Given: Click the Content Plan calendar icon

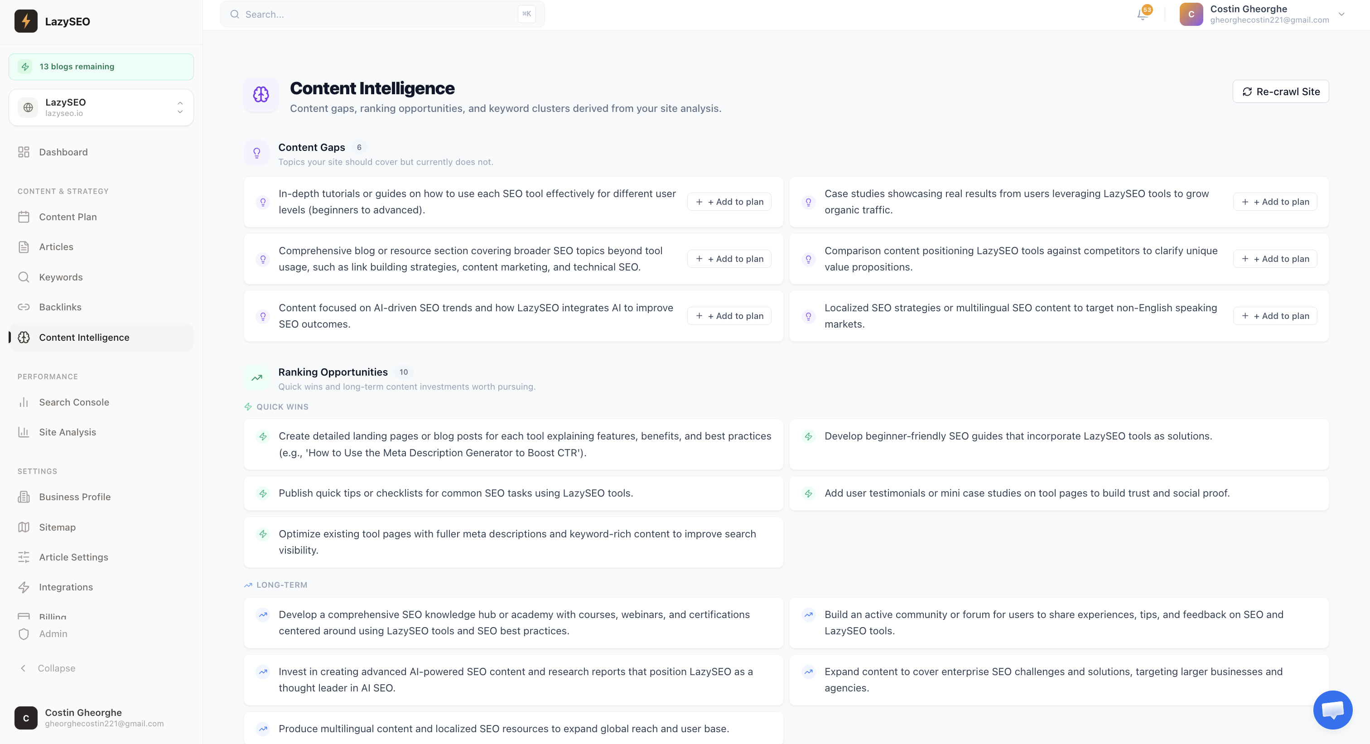Looking at the screenshot, I should 24,217.
